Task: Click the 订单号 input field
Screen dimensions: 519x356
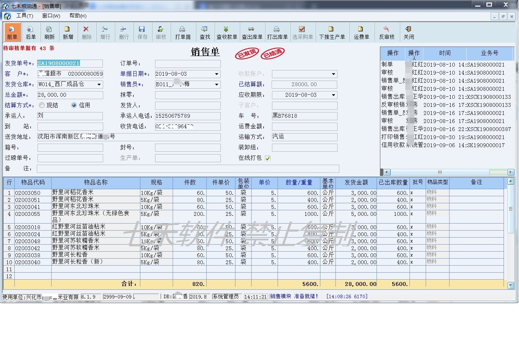Action: tap(188, 63)
